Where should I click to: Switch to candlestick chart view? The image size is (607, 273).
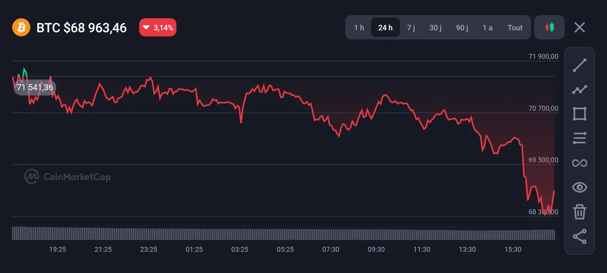[549, 27]
